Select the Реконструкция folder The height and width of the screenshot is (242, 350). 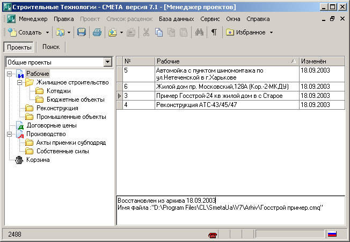pos(57,108)
